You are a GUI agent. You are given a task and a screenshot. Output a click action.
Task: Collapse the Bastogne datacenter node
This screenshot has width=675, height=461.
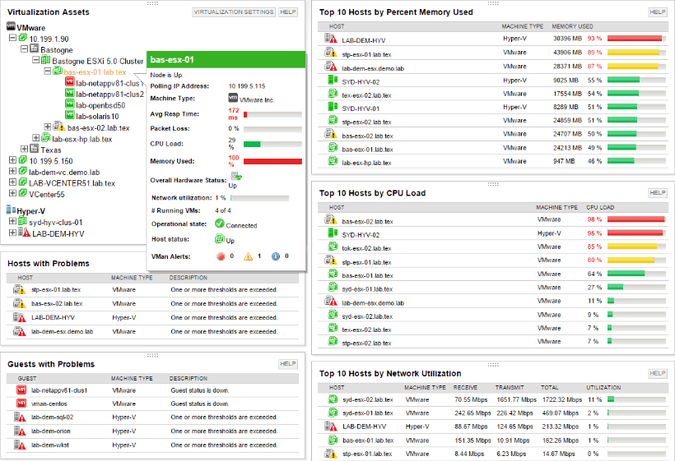24,48
